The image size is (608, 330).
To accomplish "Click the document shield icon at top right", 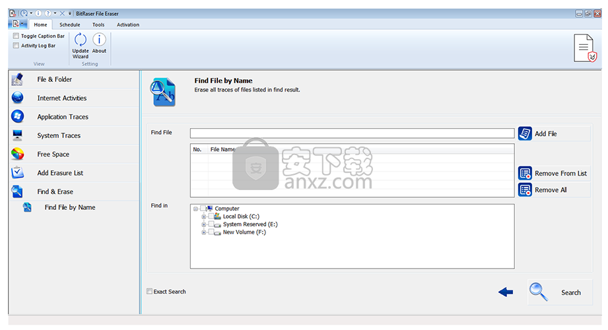I will pos(585,48).
